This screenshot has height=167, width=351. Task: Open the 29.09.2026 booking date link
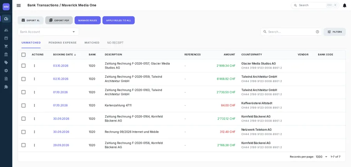[x=61, y=145]
